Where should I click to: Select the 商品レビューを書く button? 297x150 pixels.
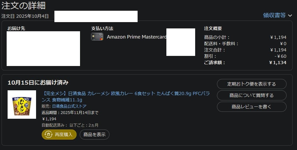click(251, 107)
